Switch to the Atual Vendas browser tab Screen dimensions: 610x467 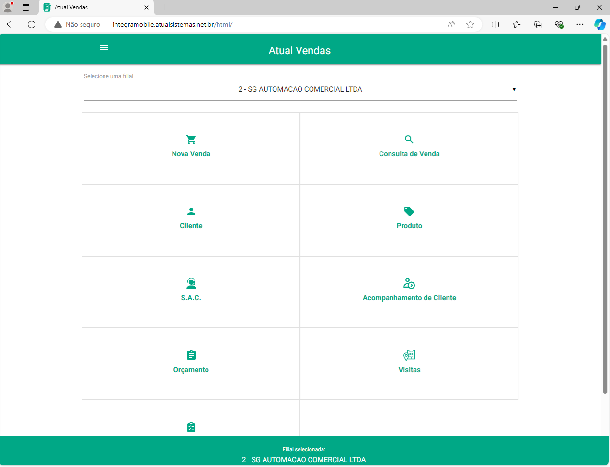tap(96, 7)
